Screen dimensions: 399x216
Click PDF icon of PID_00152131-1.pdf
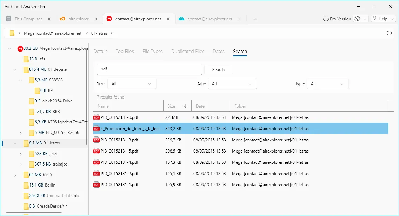(97, 184)
